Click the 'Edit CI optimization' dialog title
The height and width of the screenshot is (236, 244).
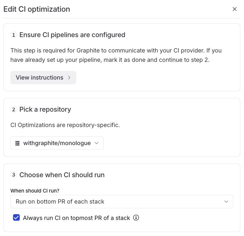pyautogui.click(x=37, y=9)
